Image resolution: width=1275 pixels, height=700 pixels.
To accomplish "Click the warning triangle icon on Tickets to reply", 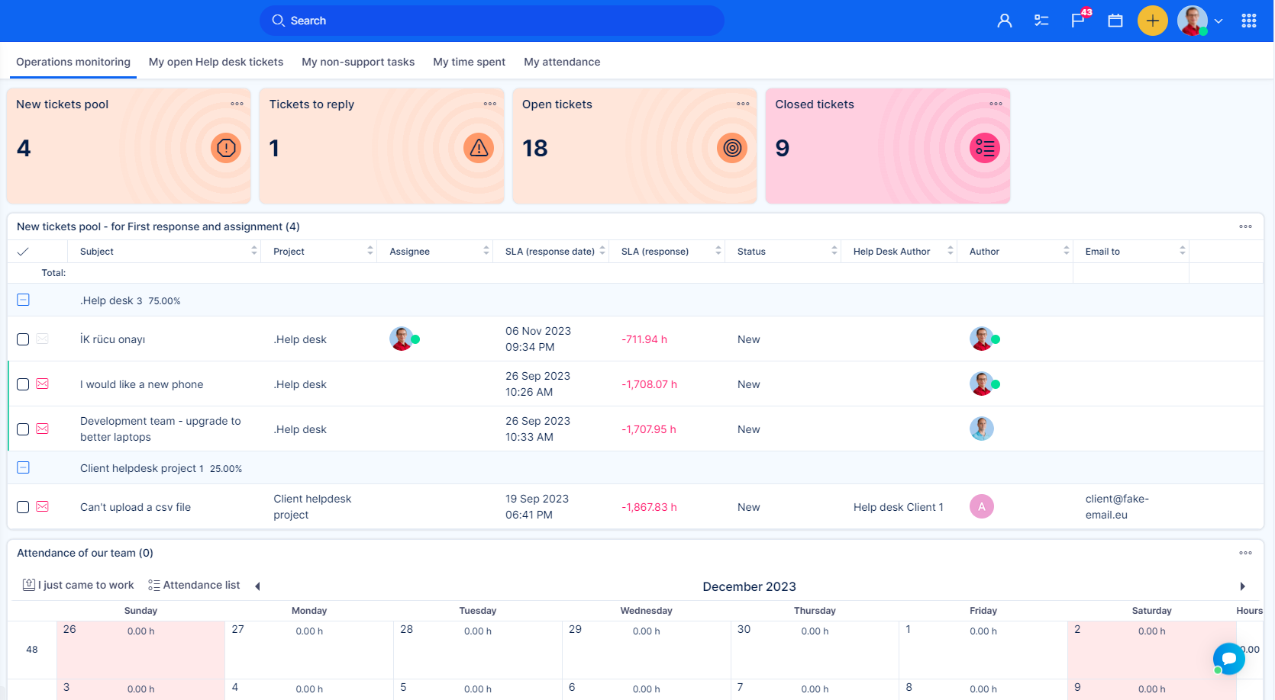I will pyautogui.click(x=479, y=148).
